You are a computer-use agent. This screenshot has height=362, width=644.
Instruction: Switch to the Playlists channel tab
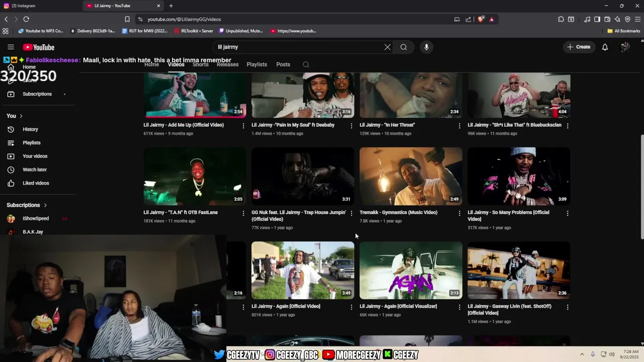[x=257, y=64]
